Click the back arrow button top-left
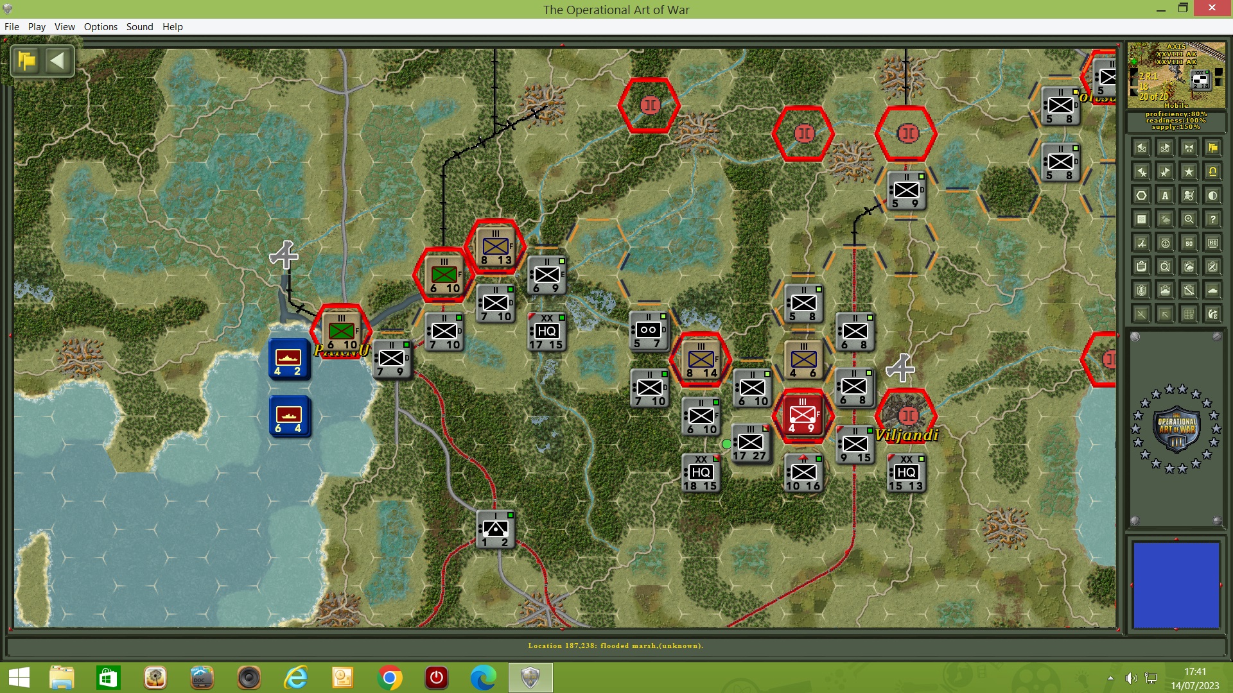Screen dimensions: 1233x693 pos(58,60)
